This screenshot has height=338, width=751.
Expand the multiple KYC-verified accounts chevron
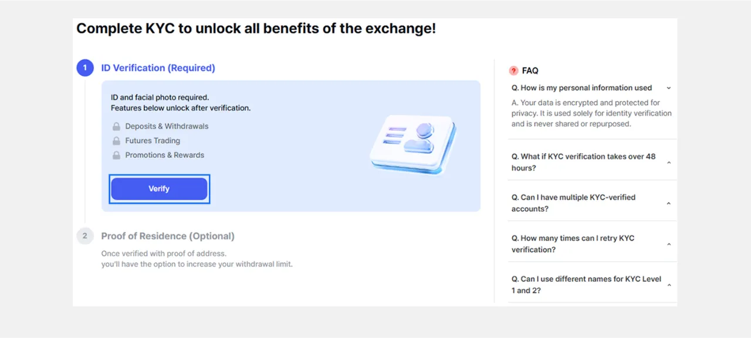pos(669,204)
